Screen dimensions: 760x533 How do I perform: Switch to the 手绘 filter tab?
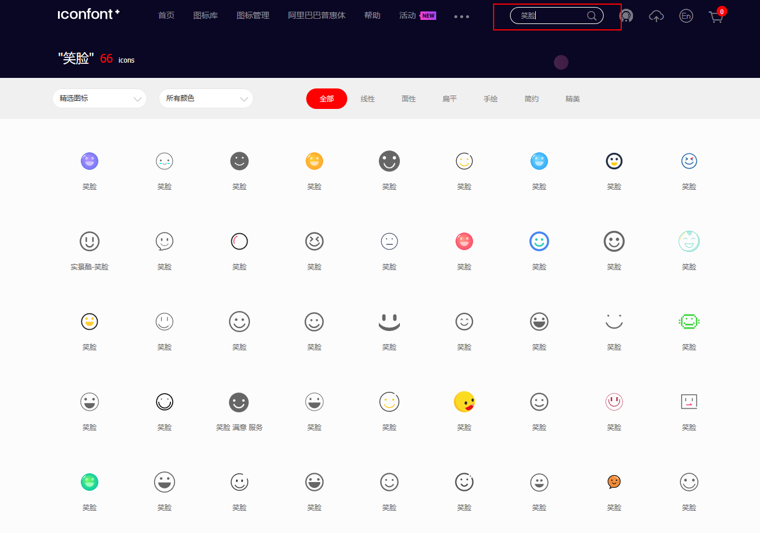[x=491, y=98]
